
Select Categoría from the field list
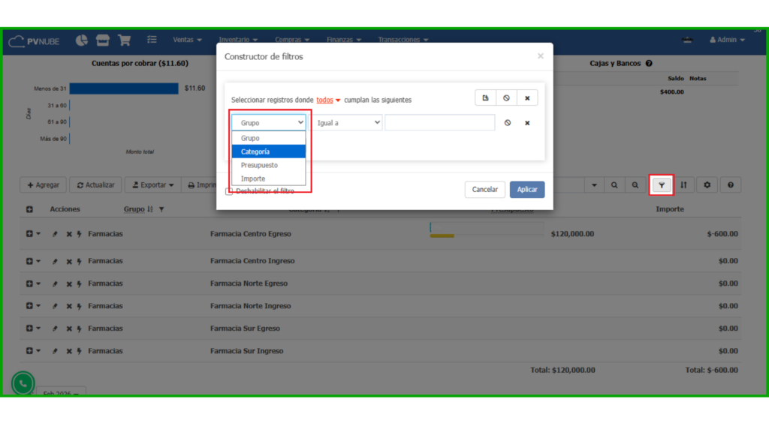255,151
